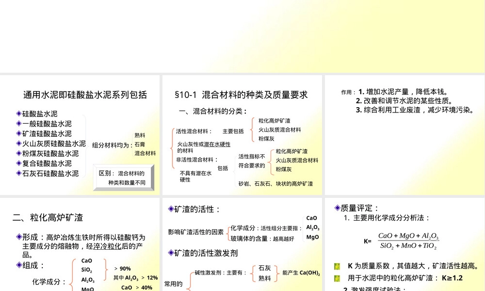This screenshot has height=291, width=485.
Task: Open the slide titled 通用水泥即硅酸盐水泥系列包括
Action: click(80, 135)
